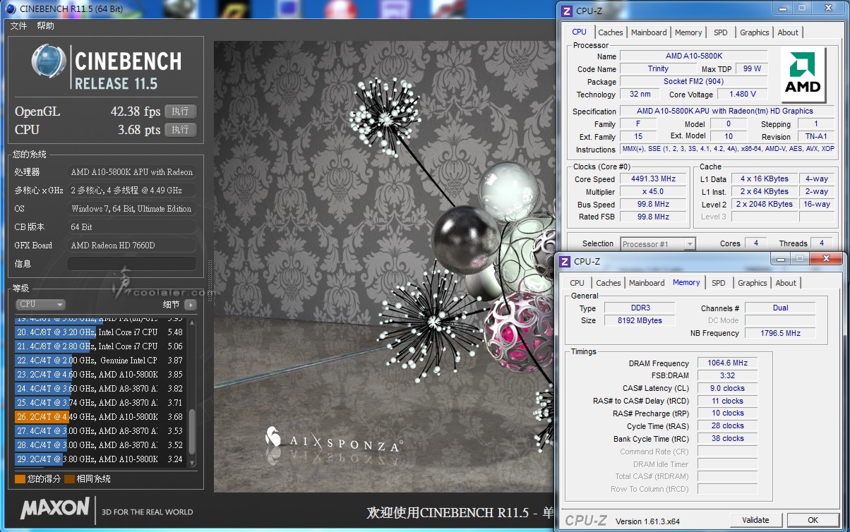
Task: Click the OK button in CPU-Z
Action: [813, 520]
